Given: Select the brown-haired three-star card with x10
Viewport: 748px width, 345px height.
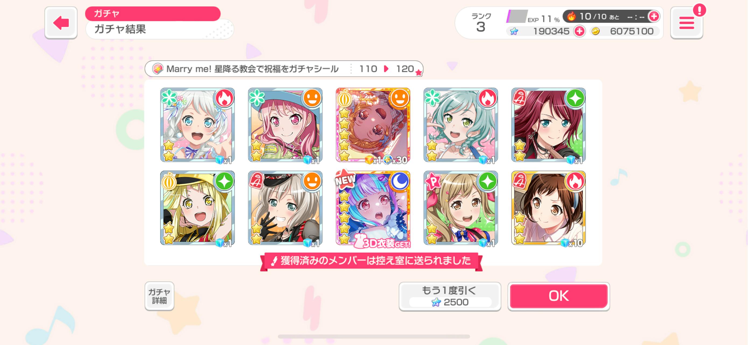Looking at the screenshot, I should pyautogui.click(x=548, y=208).
